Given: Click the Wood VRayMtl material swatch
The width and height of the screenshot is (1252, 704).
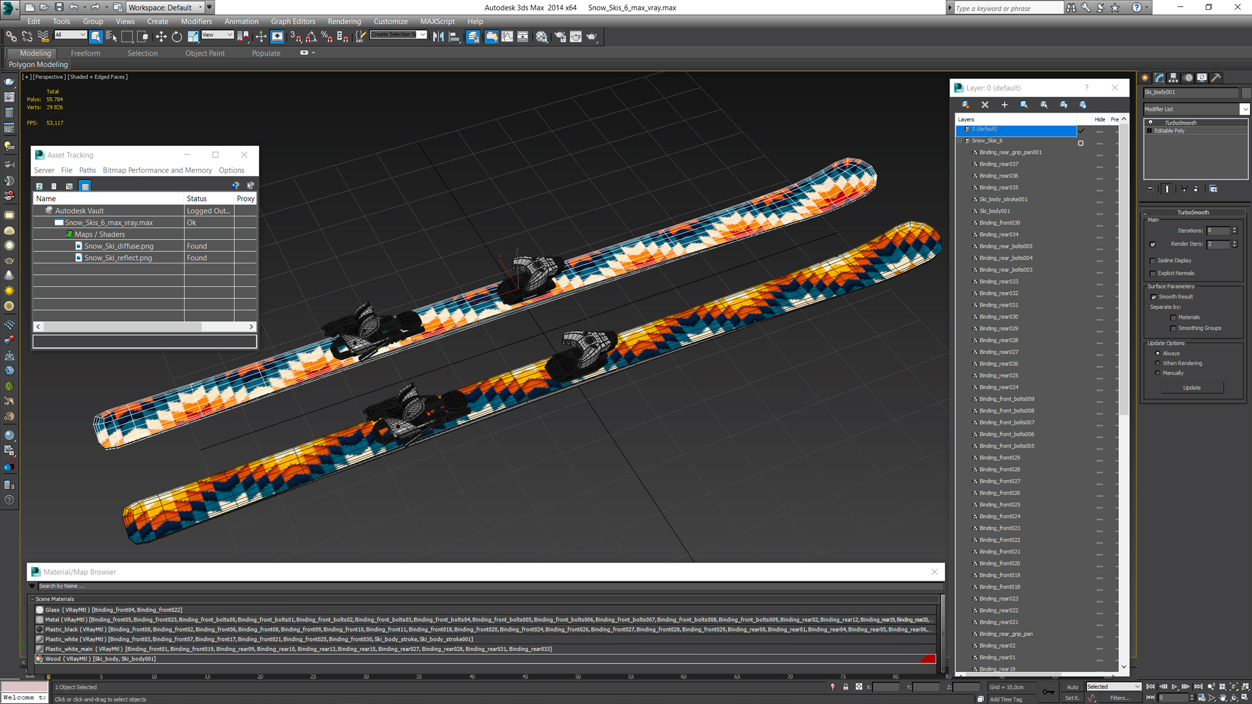Looking at the screenshot, I should pos(39,659).
